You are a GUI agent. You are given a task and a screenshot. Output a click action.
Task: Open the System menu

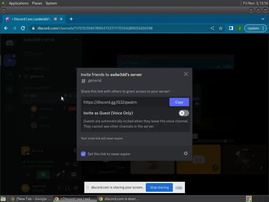[x=51, y=3]
